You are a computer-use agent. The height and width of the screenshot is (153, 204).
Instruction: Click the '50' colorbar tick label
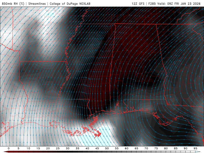[x=107, y=148]
